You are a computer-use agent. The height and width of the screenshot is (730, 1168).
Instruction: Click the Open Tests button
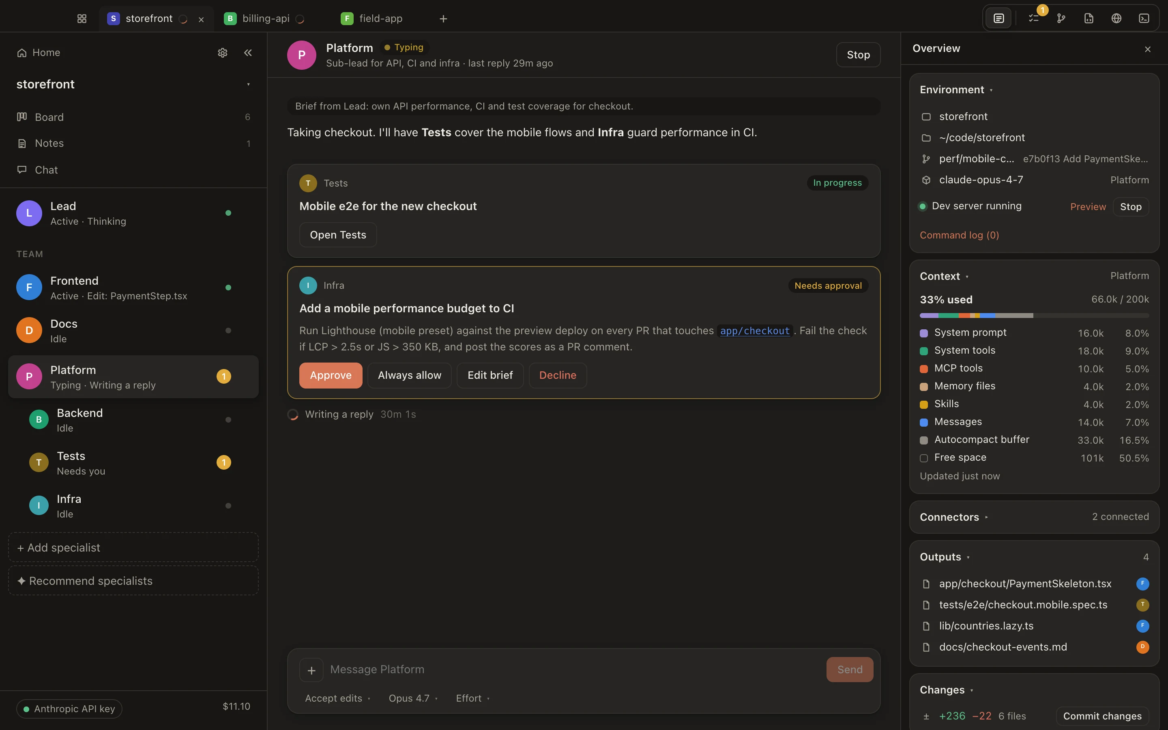click(x=338, y=235)
